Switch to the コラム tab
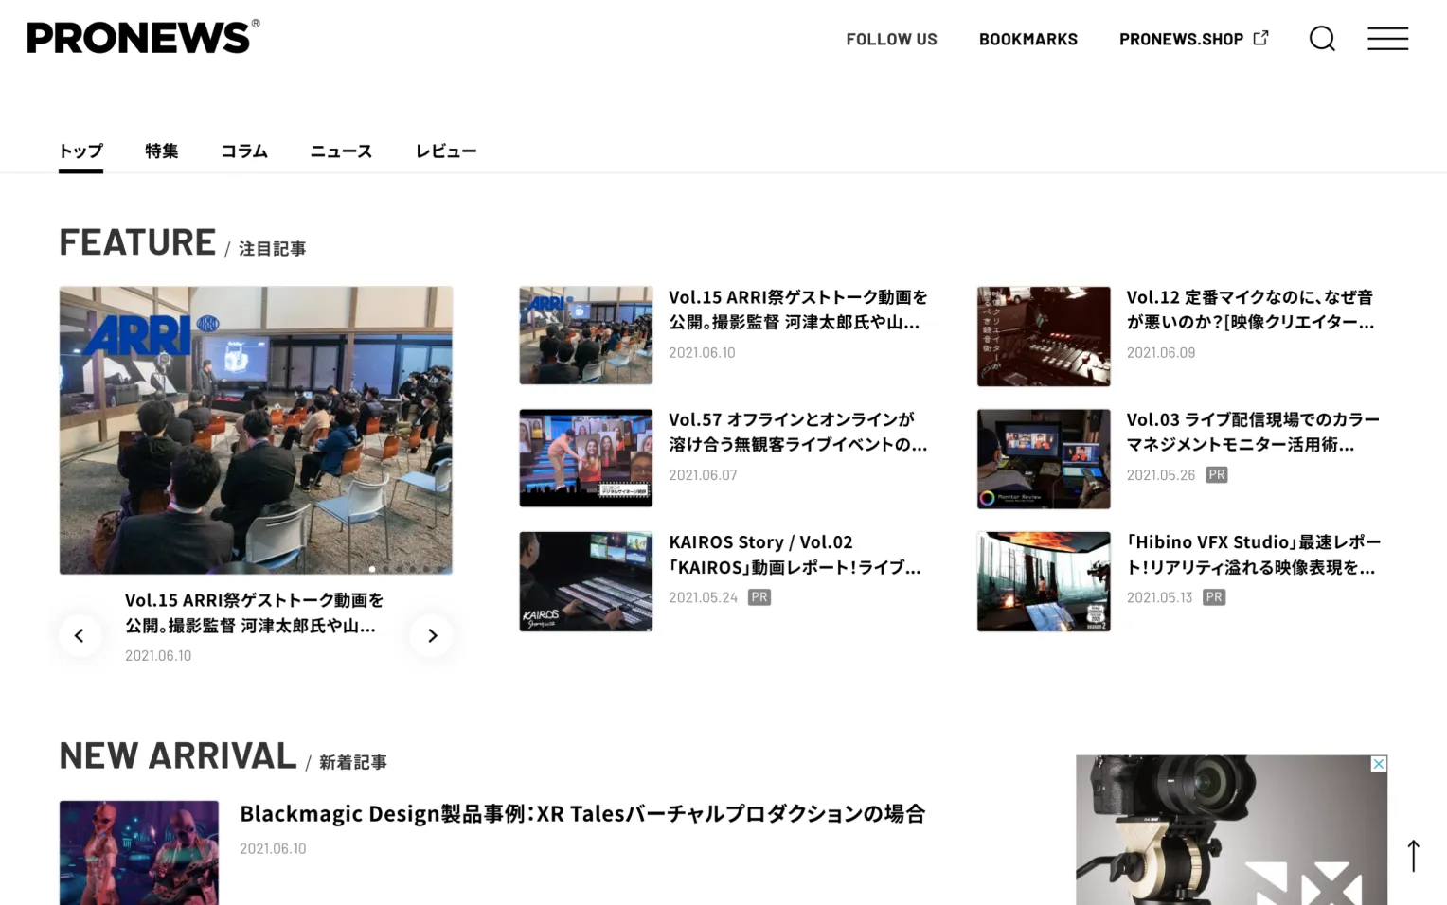 click(244, 151)
